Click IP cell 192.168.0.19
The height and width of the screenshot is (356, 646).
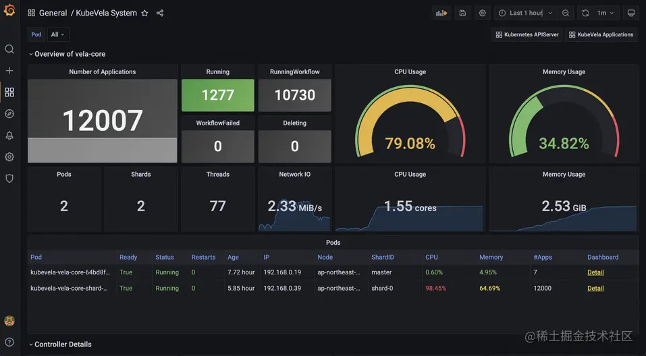(x=282, y=272)
